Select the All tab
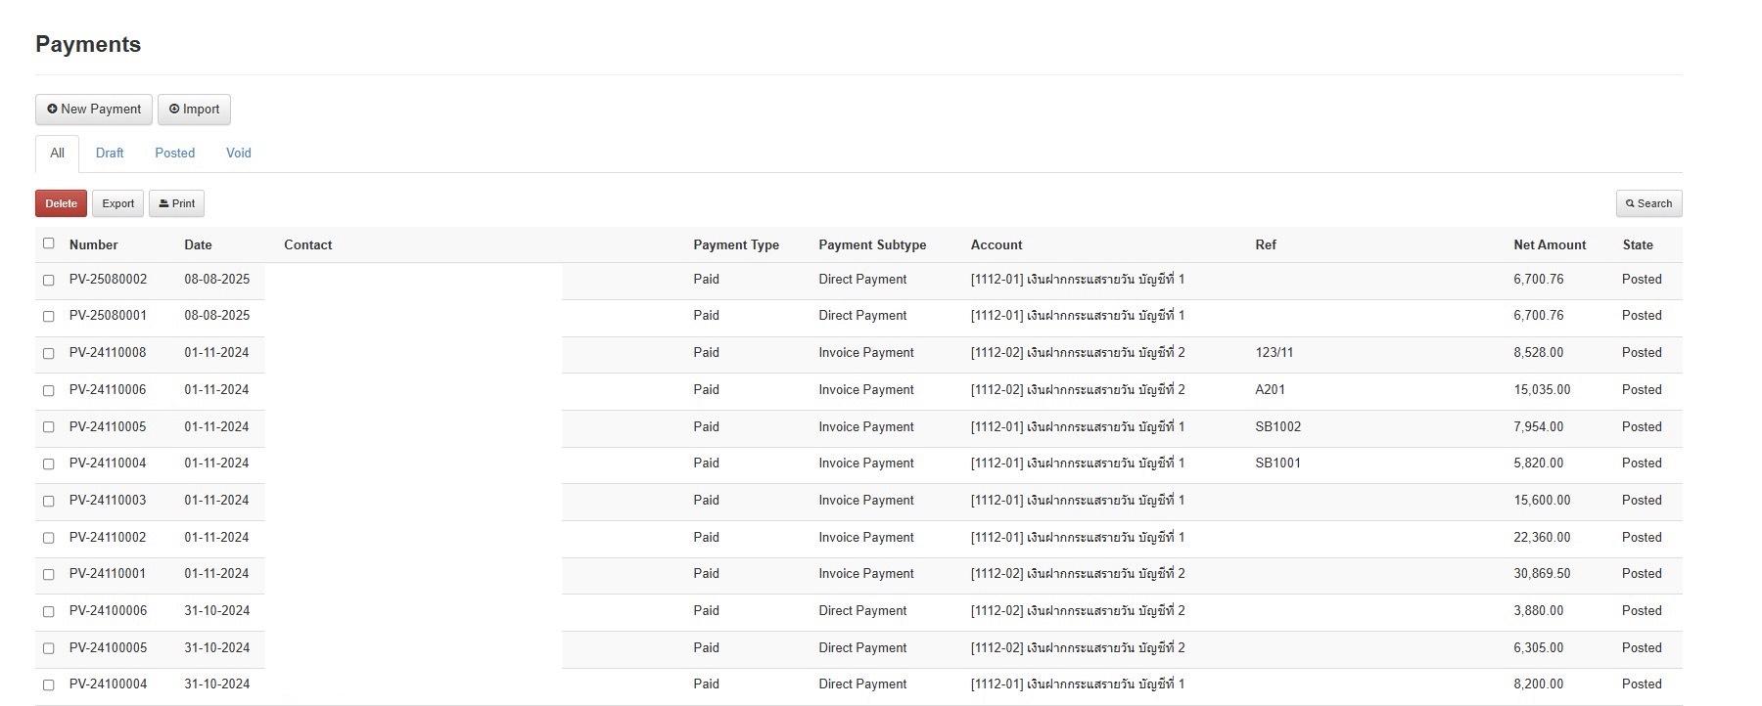 click(x=57, y=154)
